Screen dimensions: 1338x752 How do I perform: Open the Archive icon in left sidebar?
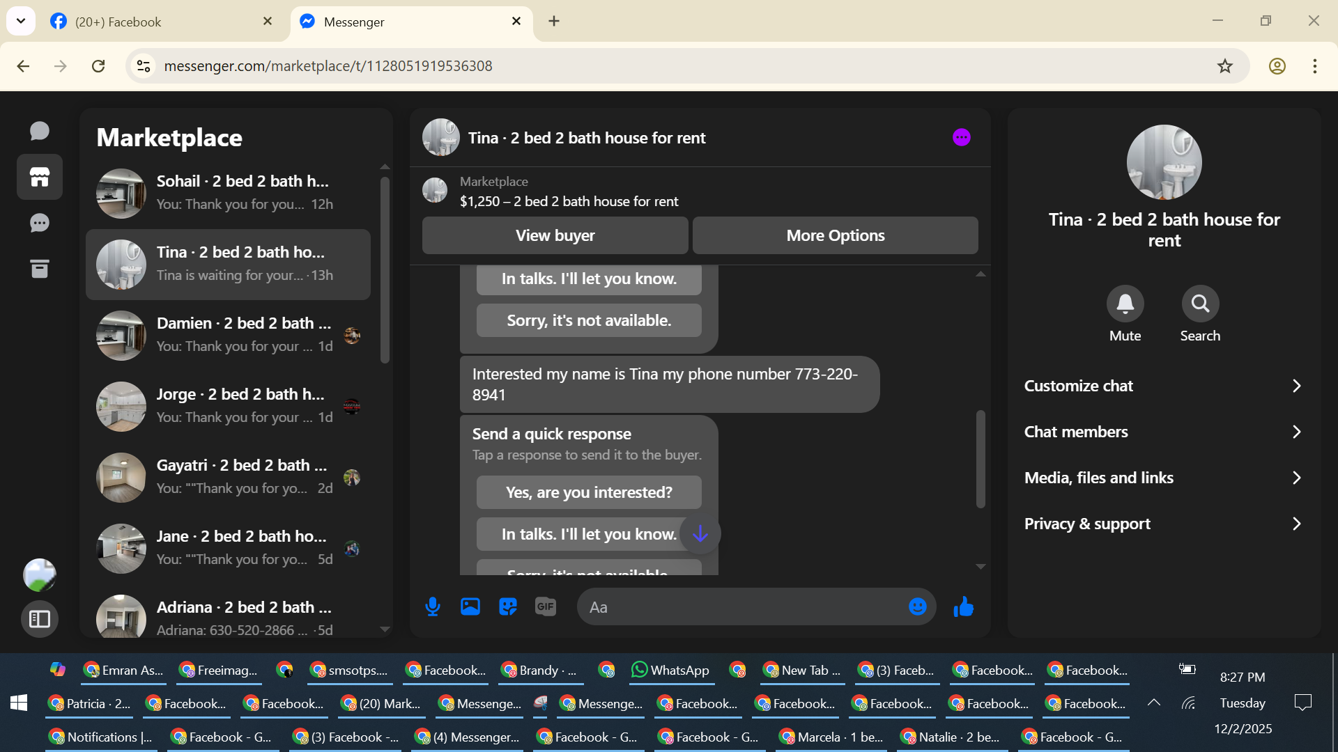[x=40, y=269]
